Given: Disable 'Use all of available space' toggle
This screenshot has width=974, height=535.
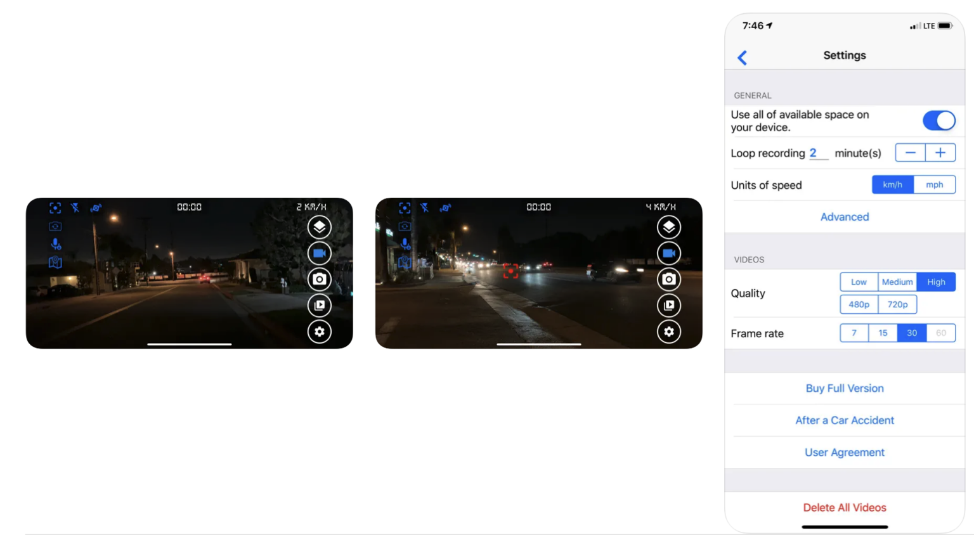Looking at the screenshot, I should (938, 120).
